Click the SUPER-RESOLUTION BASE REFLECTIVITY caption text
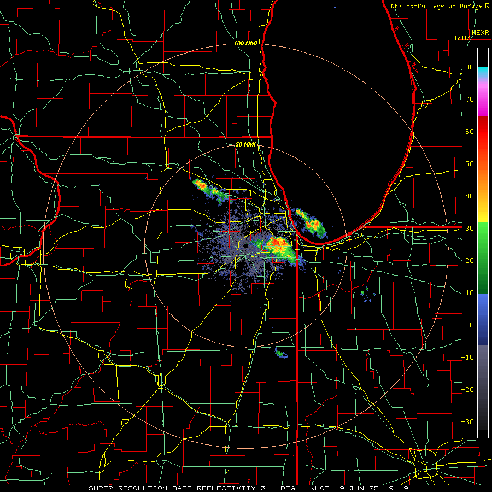This screenshot has width=492, height=492. [x=172, y=488]
